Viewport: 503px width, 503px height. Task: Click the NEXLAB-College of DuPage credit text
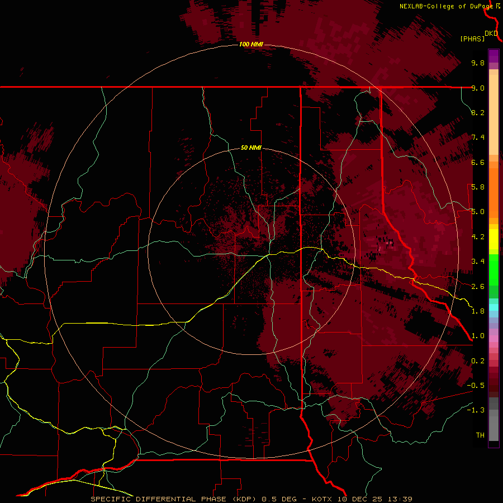[446, 6]
